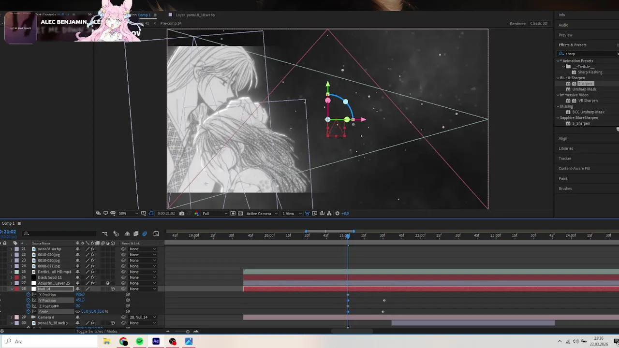
Task: Toggle the 3D layer switch for yona18_18.webp
Action: [x=113, y=323]
